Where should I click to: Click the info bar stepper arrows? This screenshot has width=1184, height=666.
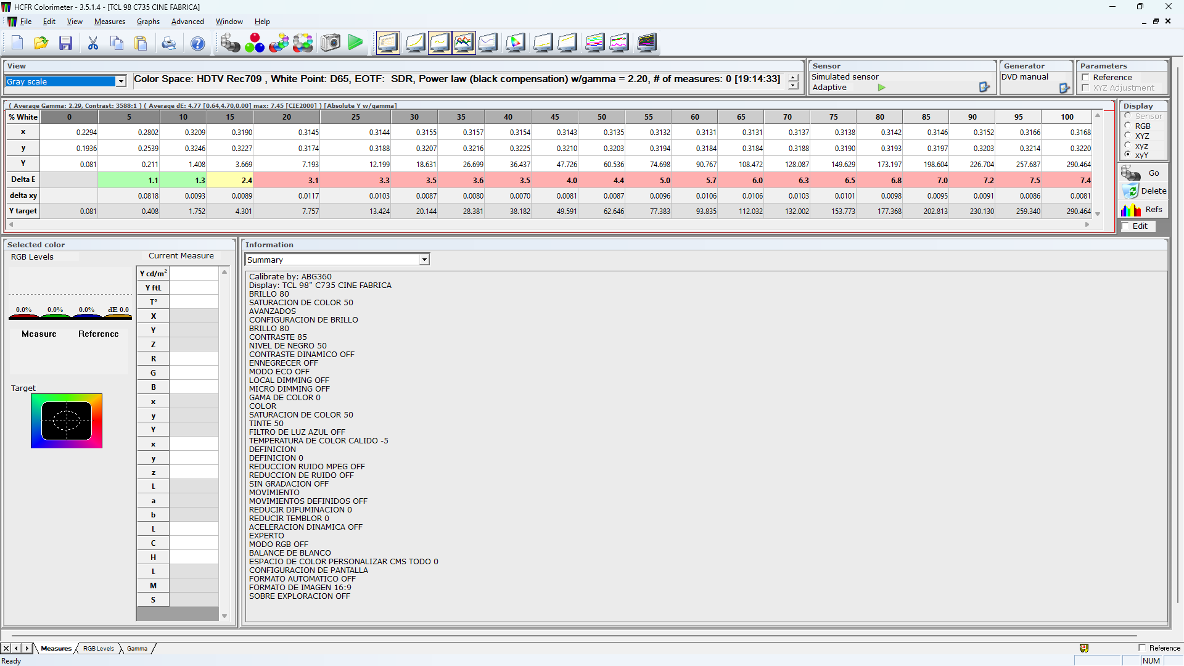(x=793, y=81)
